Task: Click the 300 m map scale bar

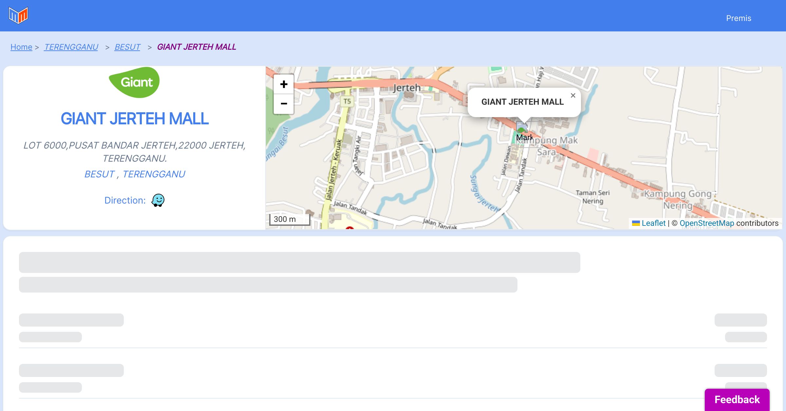Action: coord(289,219)
